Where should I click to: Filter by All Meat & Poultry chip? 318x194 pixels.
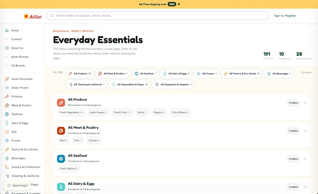pyautogui.click(x=113, y=74)
